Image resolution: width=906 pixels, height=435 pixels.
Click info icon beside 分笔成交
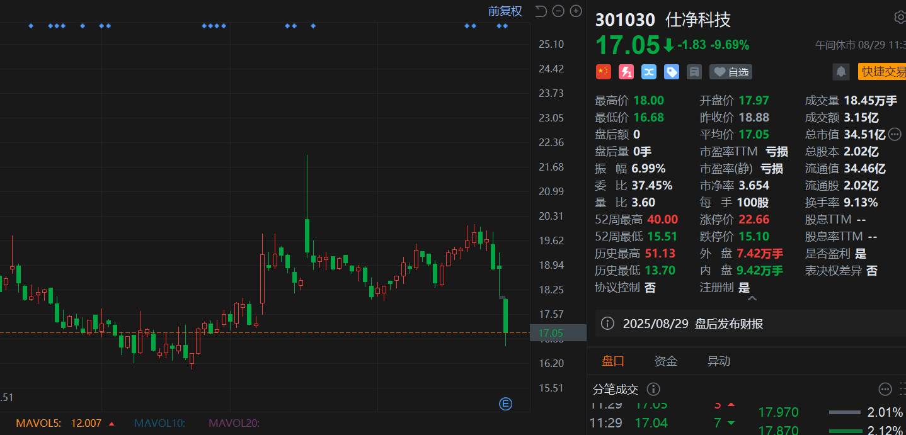tap(653, 389)
